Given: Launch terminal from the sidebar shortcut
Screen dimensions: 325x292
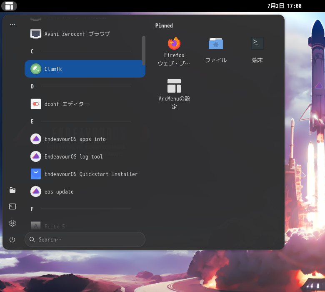Looking at the screenshot, I should point(12,206).
